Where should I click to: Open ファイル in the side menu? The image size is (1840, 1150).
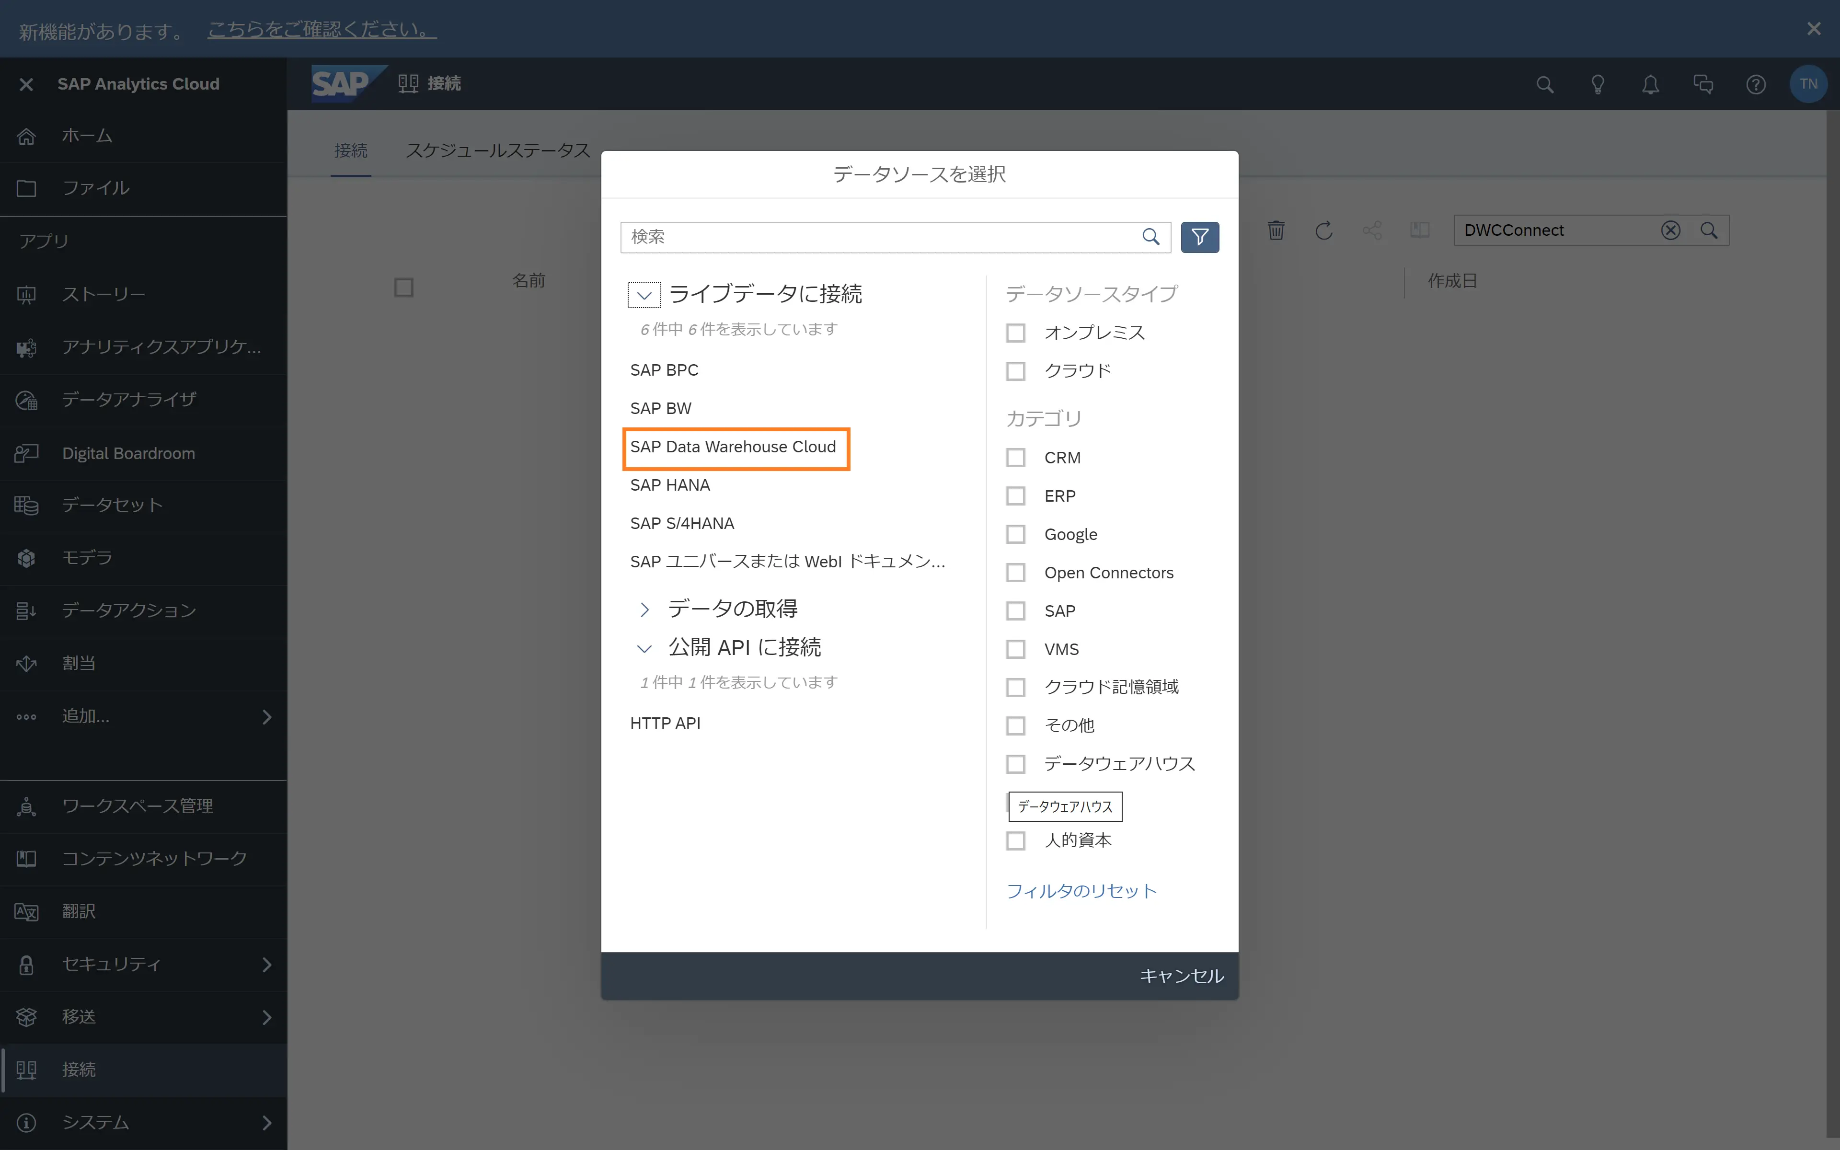coord(144,188)
